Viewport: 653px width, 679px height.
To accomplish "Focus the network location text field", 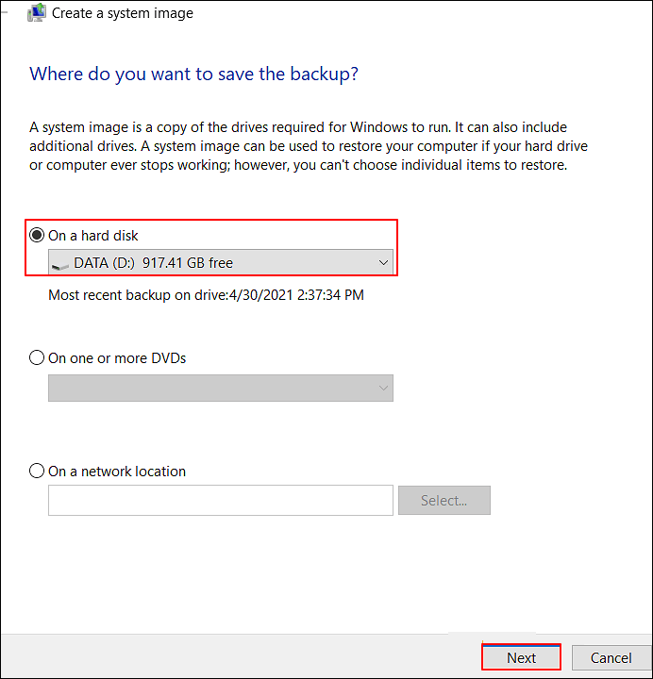I will coord(221,501).
